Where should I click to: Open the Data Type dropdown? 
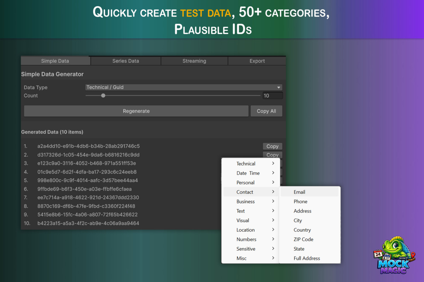point(184,87)
